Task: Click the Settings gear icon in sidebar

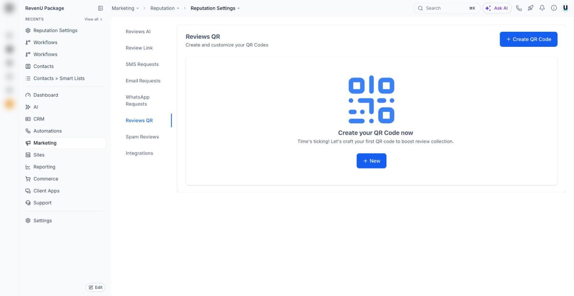Action: click(28, 221)
